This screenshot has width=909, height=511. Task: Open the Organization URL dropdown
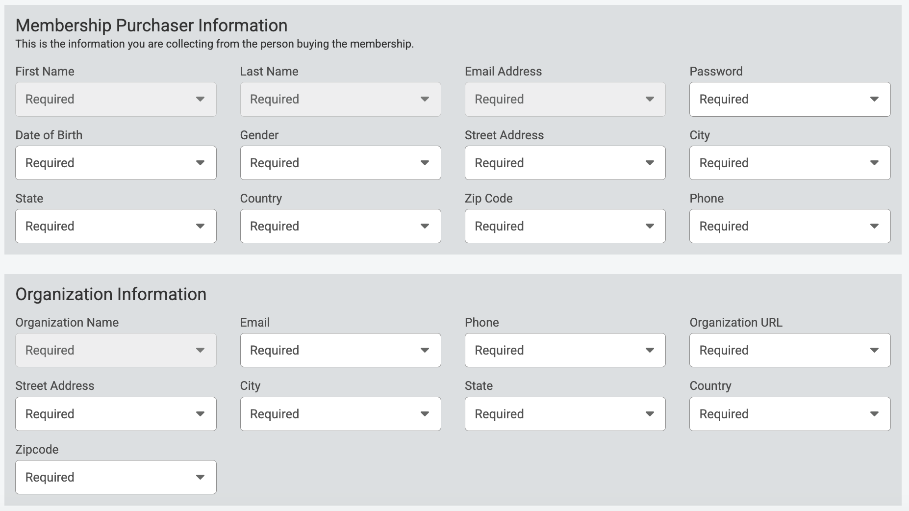[x=790, y=350]
